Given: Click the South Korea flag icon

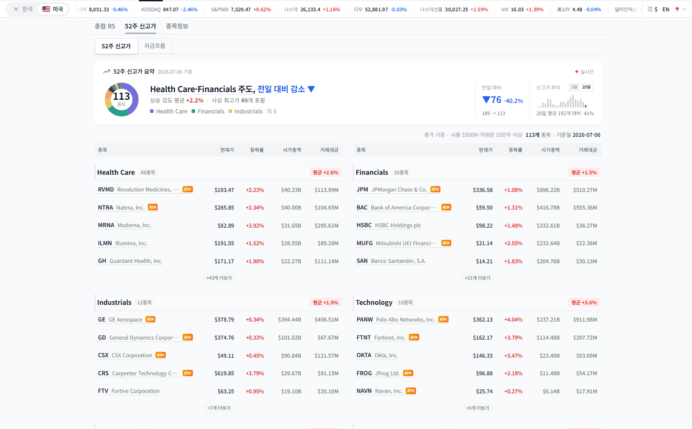Looking at the screenshot, I should click(16, 9).
